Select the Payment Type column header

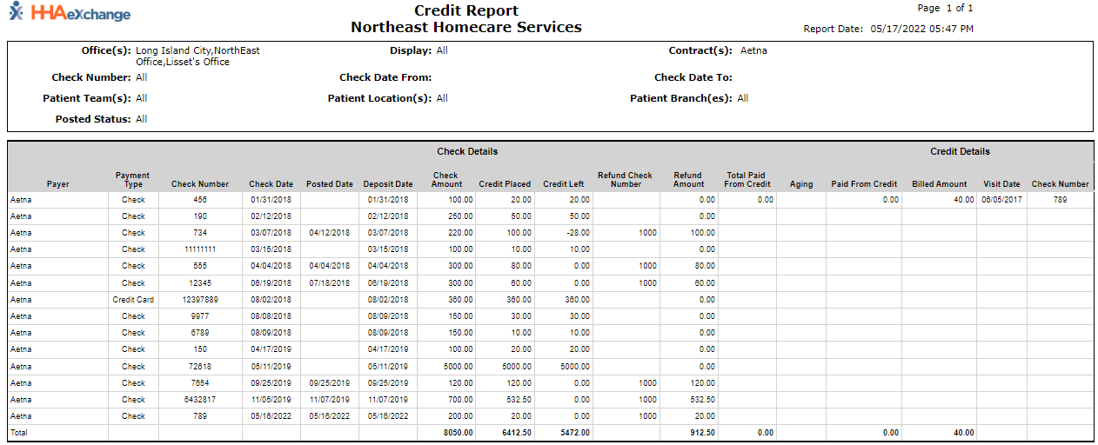pyautogui.click(x=133, y=180)
